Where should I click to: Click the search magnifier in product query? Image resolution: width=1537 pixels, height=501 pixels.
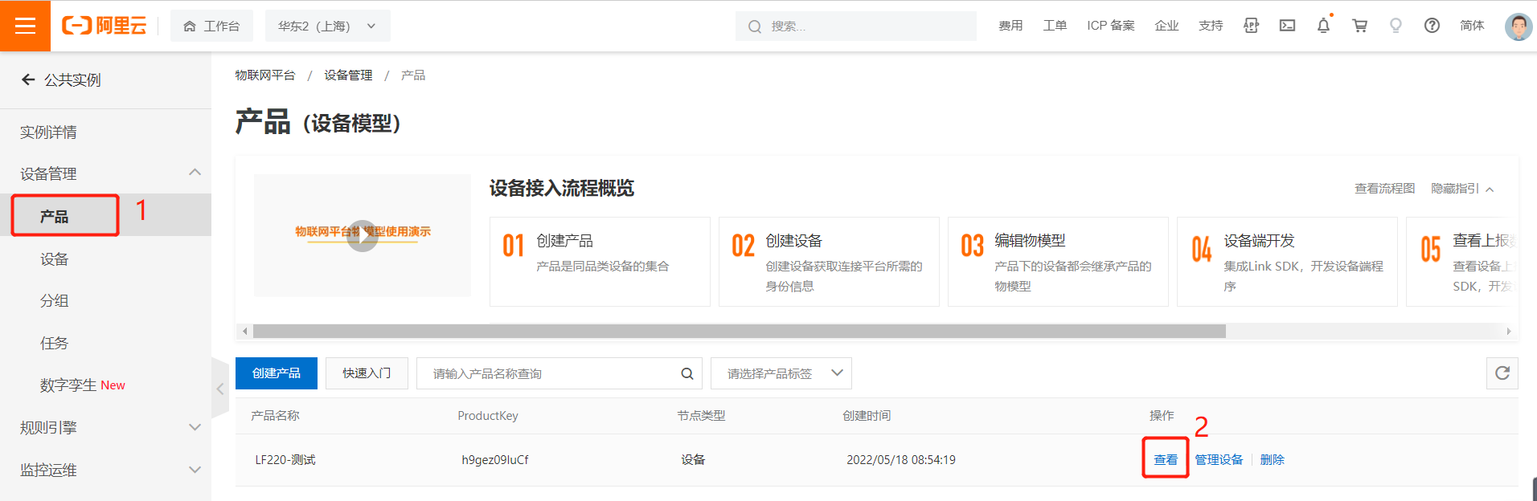point(687,373)
